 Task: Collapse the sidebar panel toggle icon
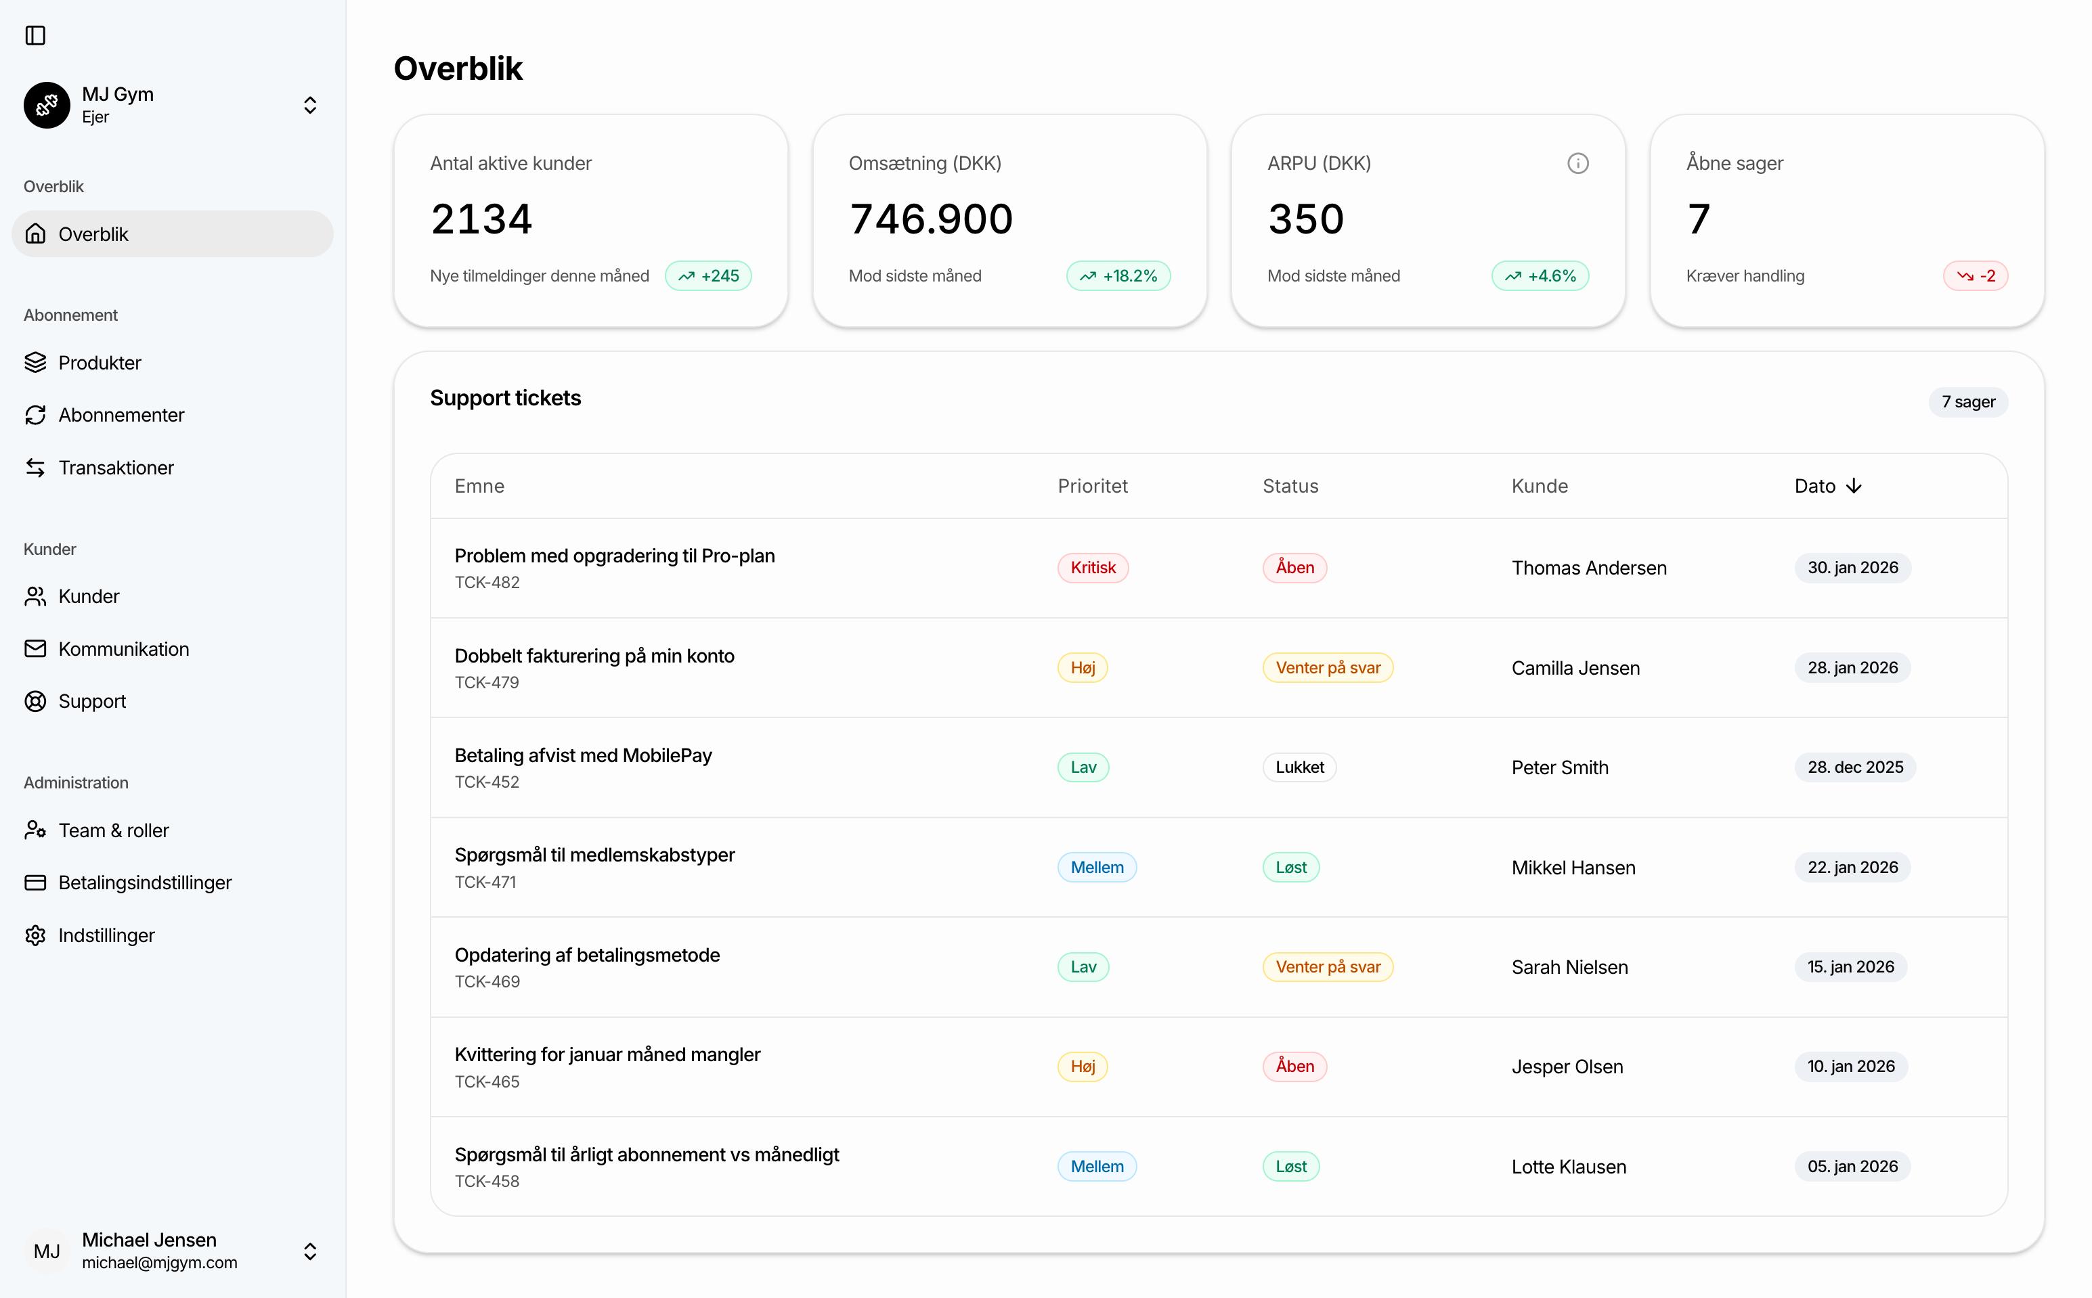point(35,36)
